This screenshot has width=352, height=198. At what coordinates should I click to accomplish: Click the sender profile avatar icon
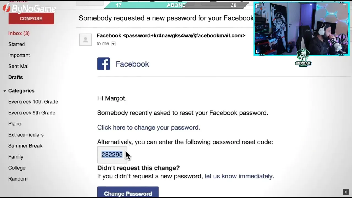(x=85, y=40)
